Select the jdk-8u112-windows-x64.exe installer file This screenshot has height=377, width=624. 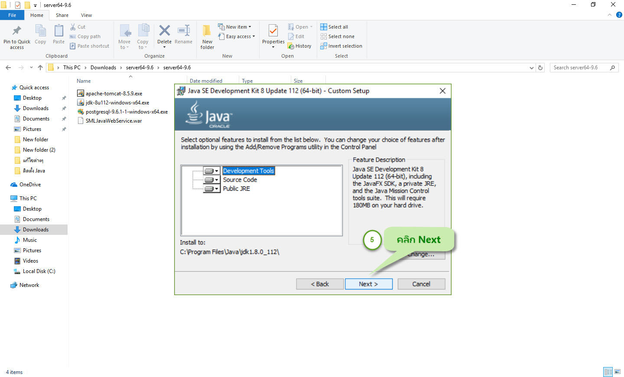117,102
